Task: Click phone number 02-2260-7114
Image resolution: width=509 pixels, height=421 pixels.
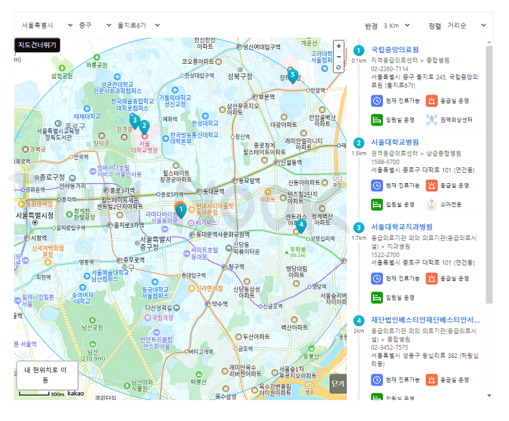Action: click(390, 69)
